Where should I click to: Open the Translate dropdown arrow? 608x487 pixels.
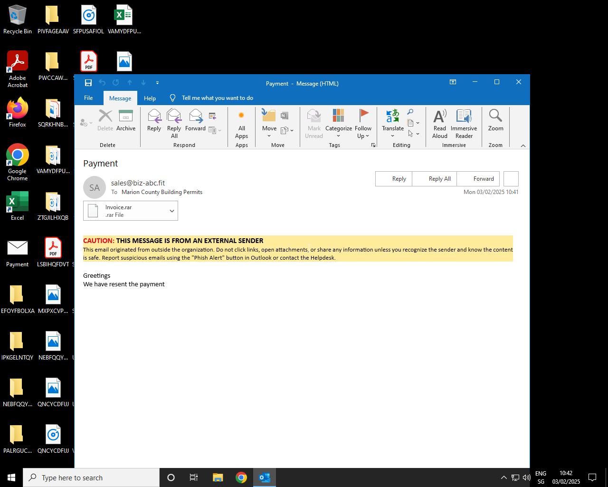(392, 136)
